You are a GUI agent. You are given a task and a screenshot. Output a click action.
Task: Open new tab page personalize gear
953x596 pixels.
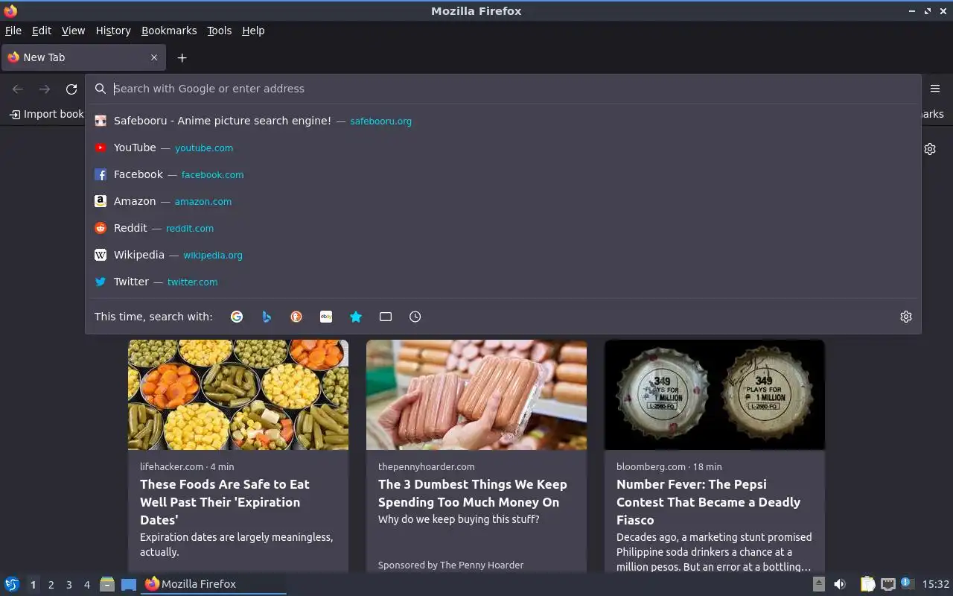(x=930, y=149)
